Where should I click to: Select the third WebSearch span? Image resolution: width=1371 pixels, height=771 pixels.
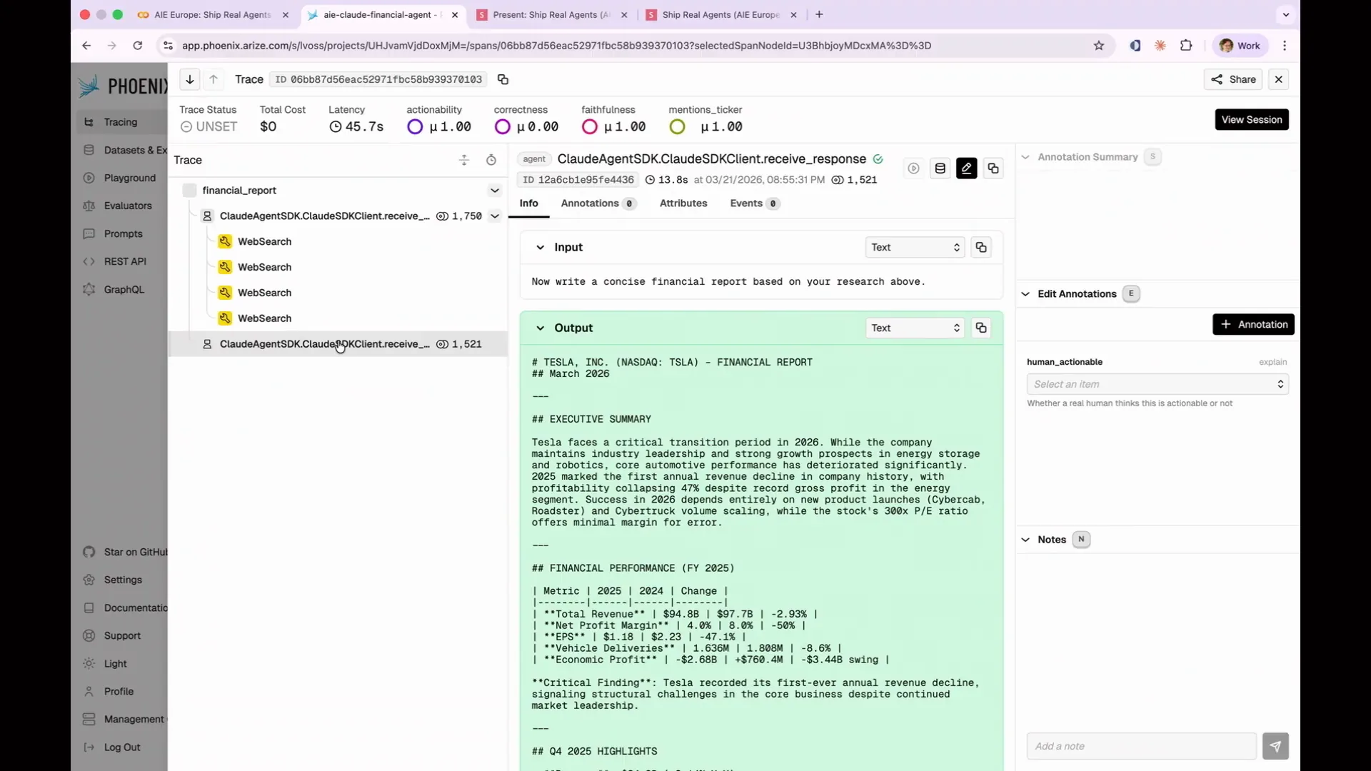(264, 293)
